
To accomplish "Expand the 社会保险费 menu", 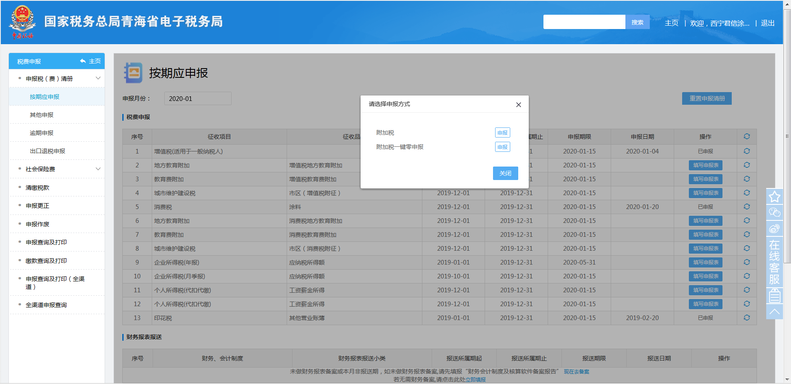I will [98, 169].
